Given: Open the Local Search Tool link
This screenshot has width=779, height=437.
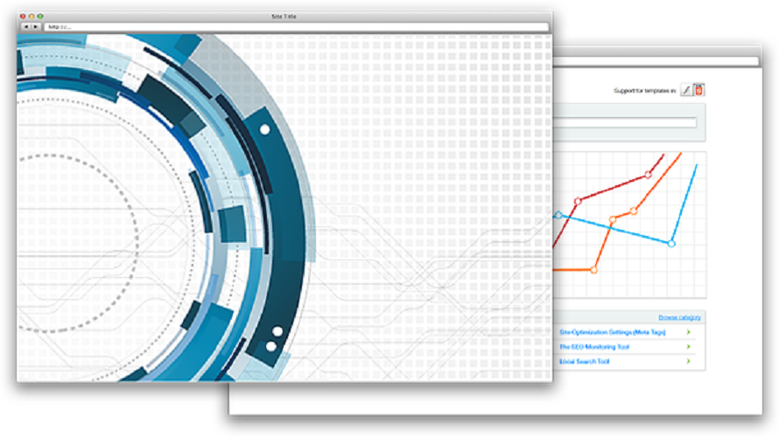Looking at the screenshot, I should pyautogui.click(x=585, y=362).
